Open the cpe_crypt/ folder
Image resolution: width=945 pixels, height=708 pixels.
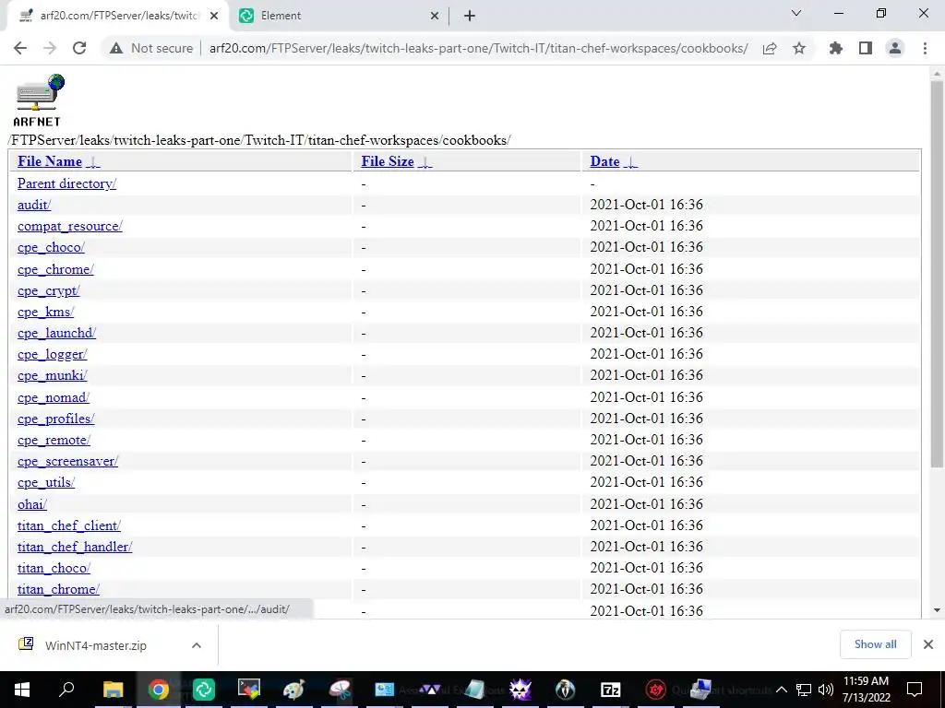[48, 290]
